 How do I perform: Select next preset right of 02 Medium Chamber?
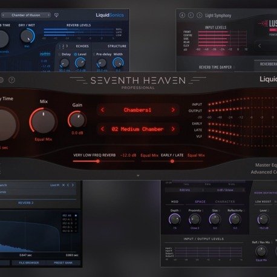[173, 129]
